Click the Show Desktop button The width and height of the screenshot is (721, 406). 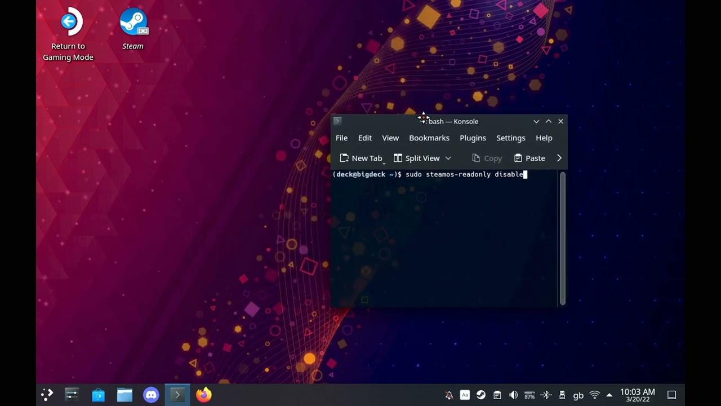coord(671,395)
